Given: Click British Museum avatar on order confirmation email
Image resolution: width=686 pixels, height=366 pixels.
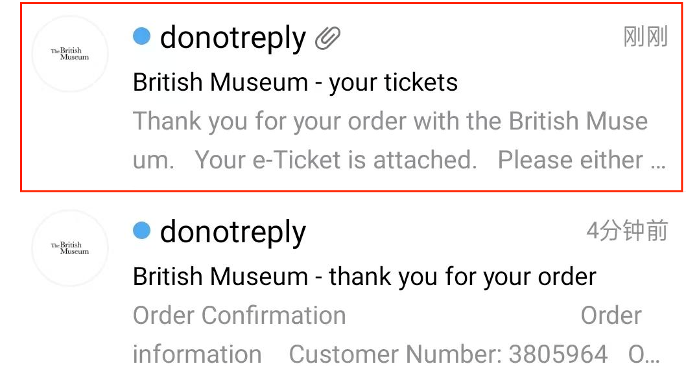Looking at the screenshot, I should tap(70, 248).
